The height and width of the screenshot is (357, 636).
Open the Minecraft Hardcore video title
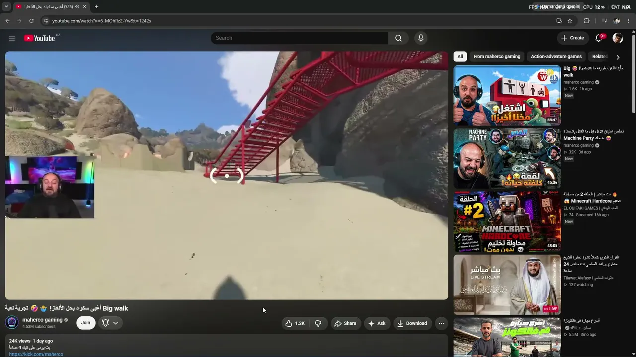pos(592,198)
